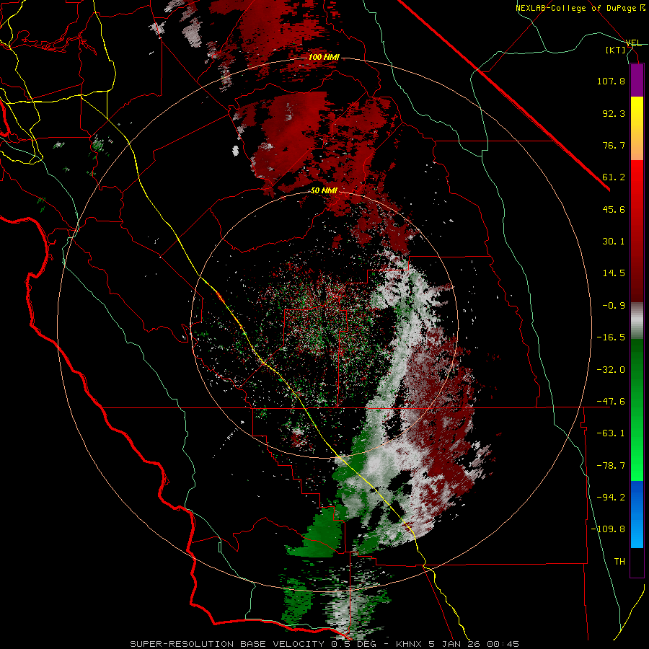Select the -63.1 velocity scale value
Screen dimensions: 649x649
(x=611, y=433)
